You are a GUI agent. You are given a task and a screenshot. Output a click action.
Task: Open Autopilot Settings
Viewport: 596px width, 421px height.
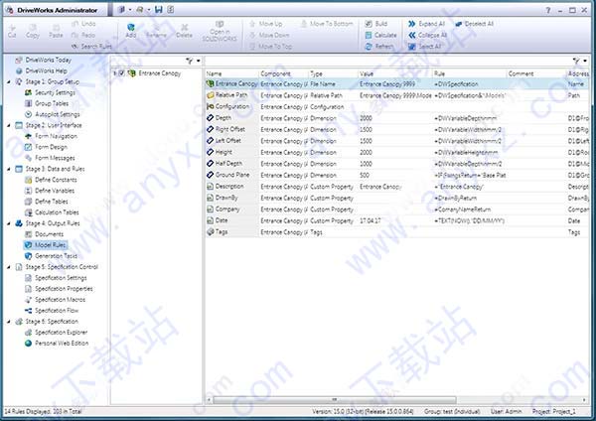tap(52, 114)
